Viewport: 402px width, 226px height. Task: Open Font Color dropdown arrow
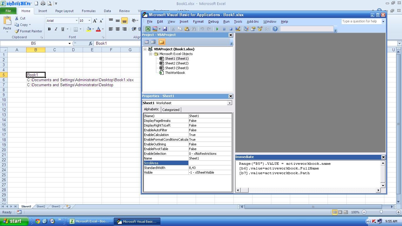point(102,29)
